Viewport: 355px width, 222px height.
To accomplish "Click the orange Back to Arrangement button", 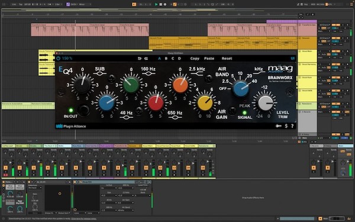I will point(134,4).
